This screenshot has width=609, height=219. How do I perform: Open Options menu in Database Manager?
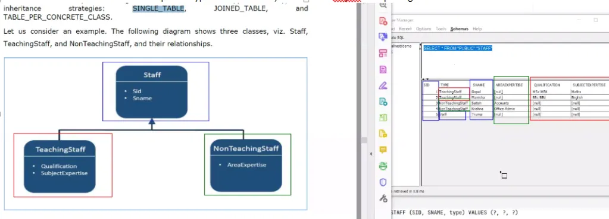pos(424,29)
